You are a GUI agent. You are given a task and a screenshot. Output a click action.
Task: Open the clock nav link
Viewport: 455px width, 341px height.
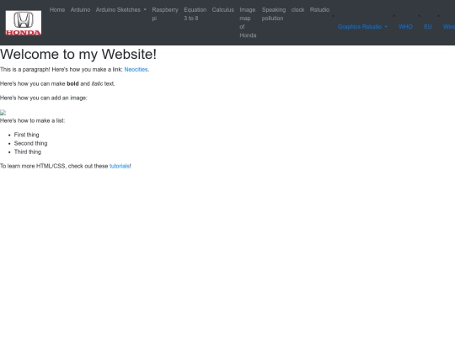[297, 10]
